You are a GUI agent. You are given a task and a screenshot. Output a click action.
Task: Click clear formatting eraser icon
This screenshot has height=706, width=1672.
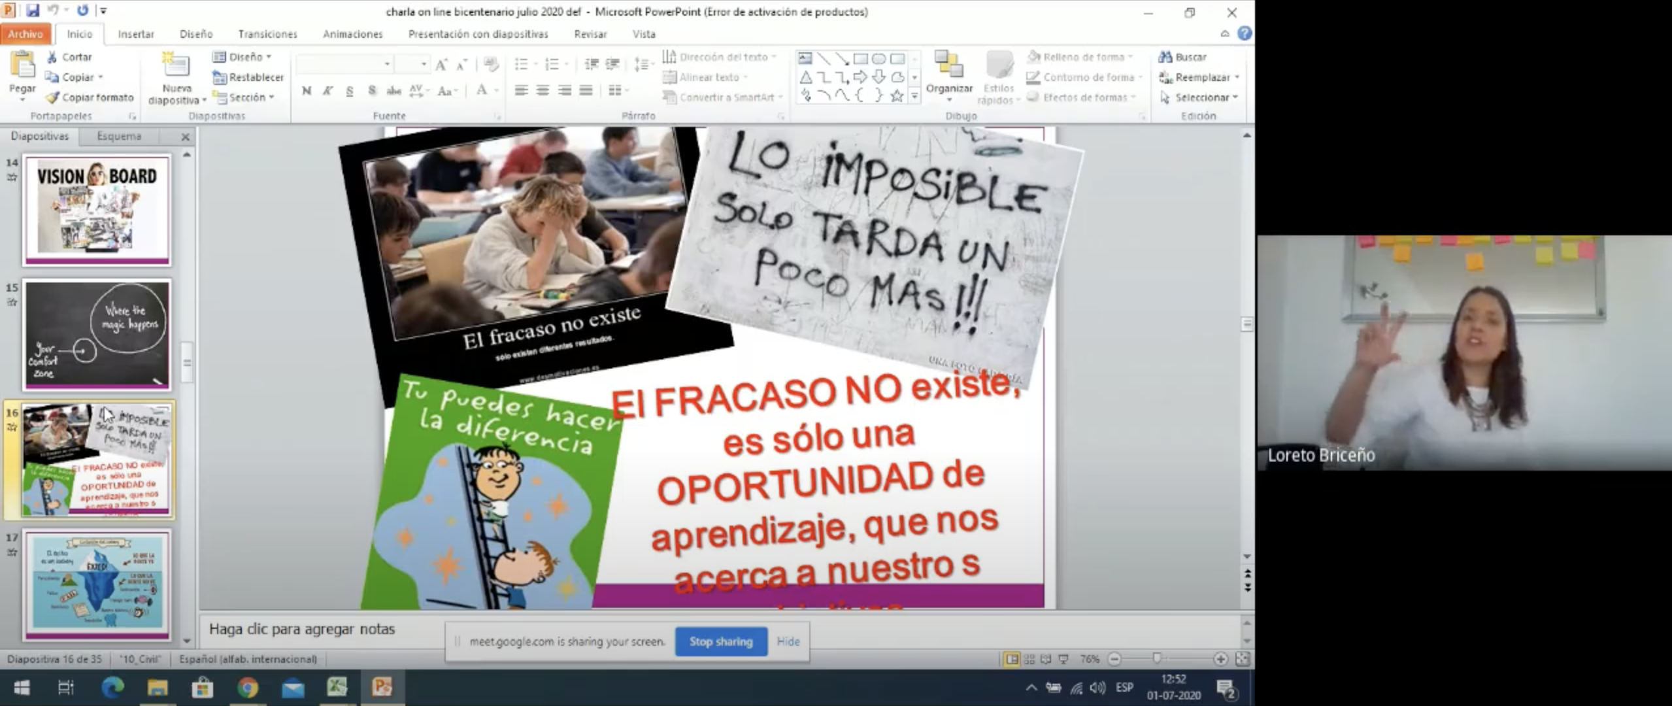pos(492,64)
